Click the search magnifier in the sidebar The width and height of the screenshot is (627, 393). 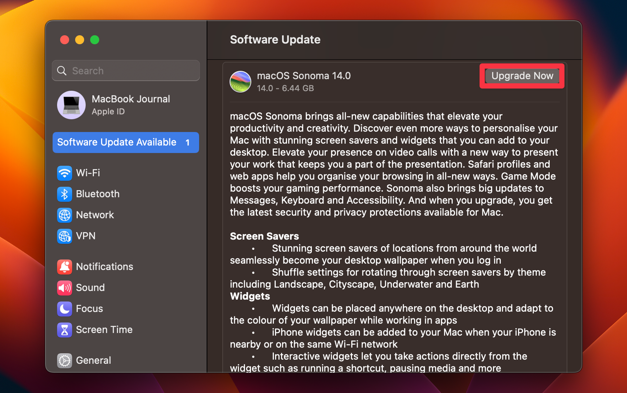tap(62, 70)
